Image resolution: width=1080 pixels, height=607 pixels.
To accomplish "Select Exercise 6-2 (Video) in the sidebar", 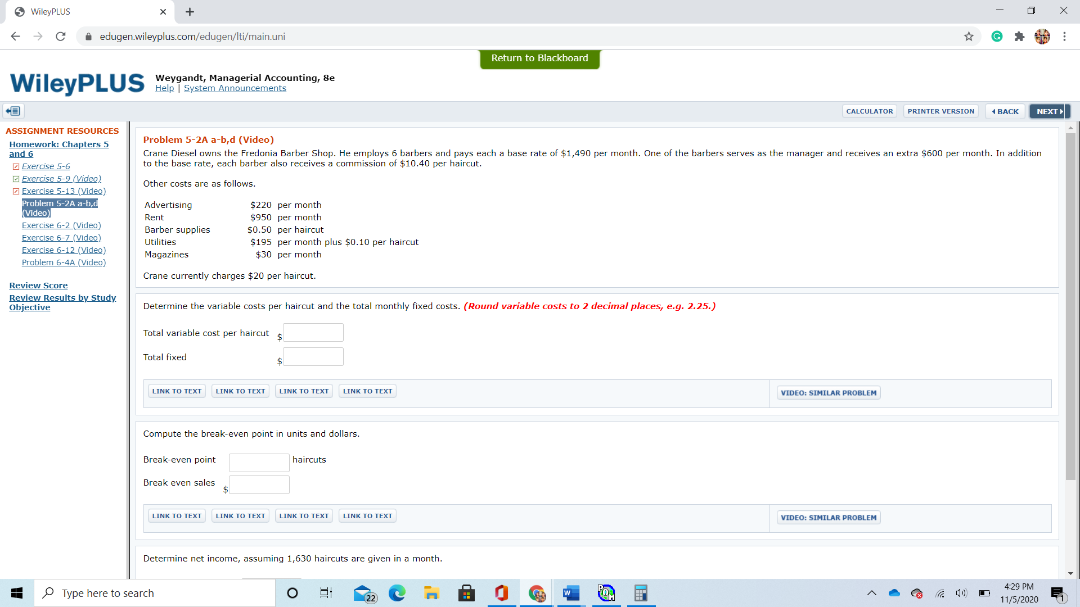I will click(61, 225).
